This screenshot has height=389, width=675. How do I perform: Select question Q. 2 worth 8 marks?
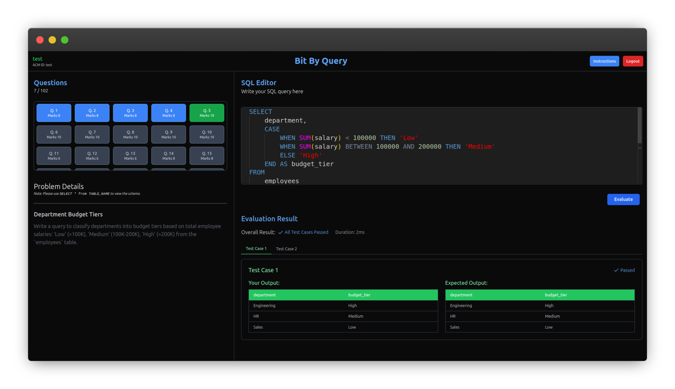92,113
